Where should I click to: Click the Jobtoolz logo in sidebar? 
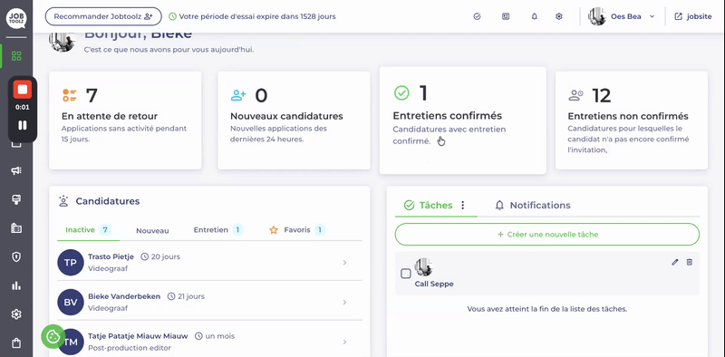coord(16,18)
